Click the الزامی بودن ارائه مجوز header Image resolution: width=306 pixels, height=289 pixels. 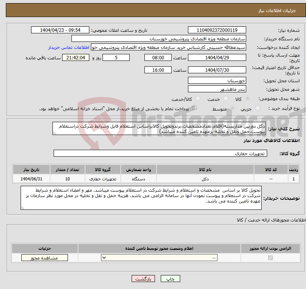point(270,248)
